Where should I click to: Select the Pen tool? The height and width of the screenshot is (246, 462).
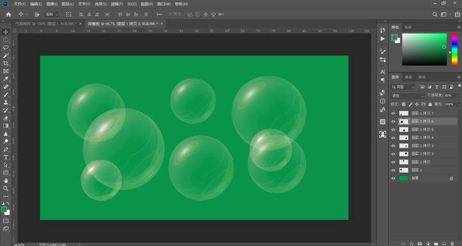[6, 149]
